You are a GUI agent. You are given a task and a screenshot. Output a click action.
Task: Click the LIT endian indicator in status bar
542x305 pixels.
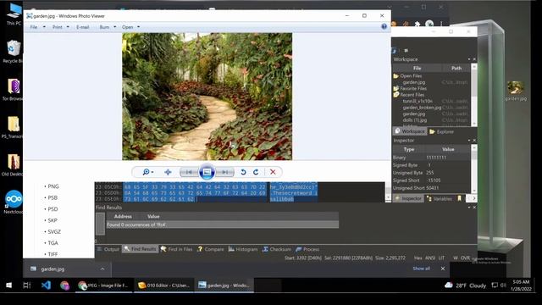[x=441, y=258]
